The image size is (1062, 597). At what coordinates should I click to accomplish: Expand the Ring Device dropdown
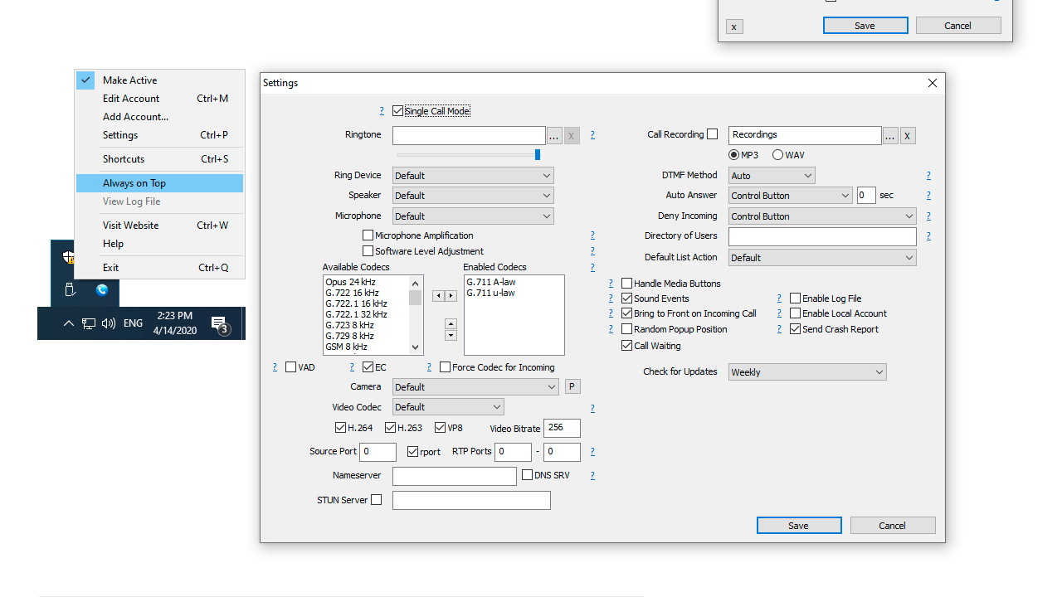click(473, 176)
